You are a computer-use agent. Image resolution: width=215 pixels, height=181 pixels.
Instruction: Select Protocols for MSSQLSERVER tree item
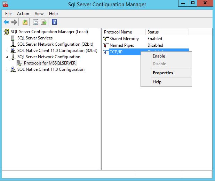[49, 63]
